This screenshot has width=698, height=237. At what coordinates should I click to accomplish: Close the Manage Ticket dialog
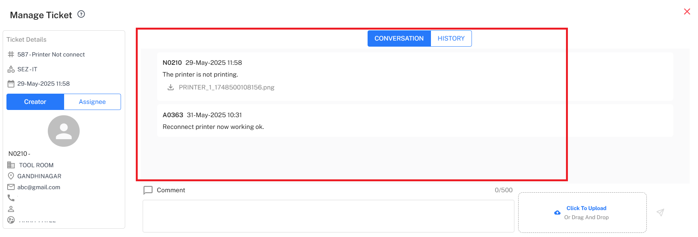[687, 12]
